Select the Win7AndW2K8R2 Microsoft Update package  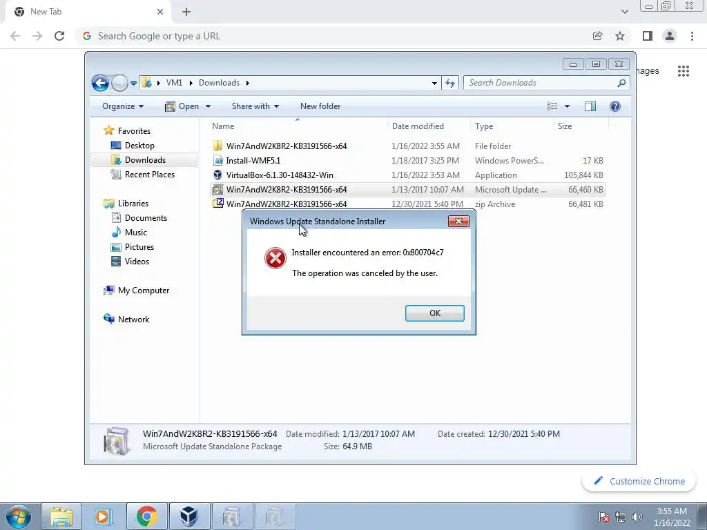pos(407,189)
